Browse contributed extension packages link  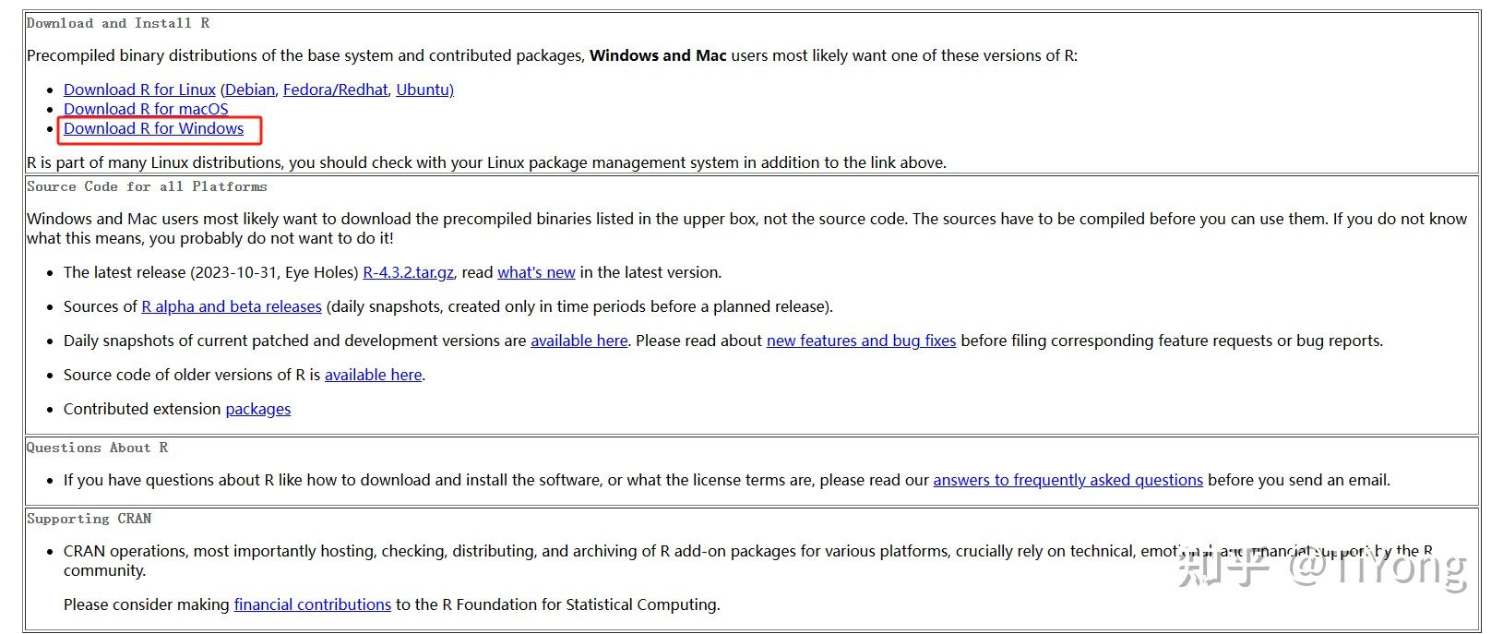click(257, 409)
